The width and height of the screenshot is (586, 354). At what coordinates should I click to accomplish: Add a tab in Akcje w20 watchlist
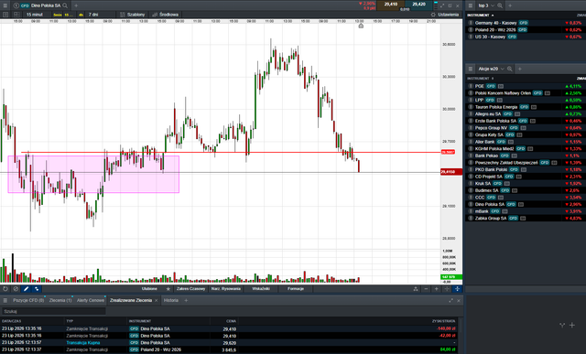coord(519,69)
